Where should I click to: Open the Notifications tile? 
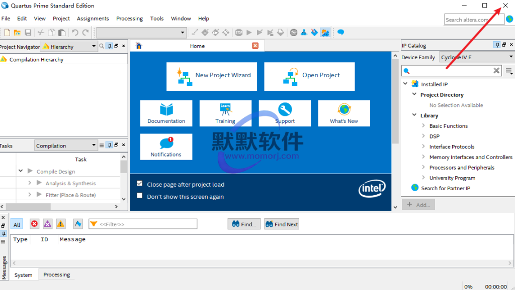(x=166, y=147)
